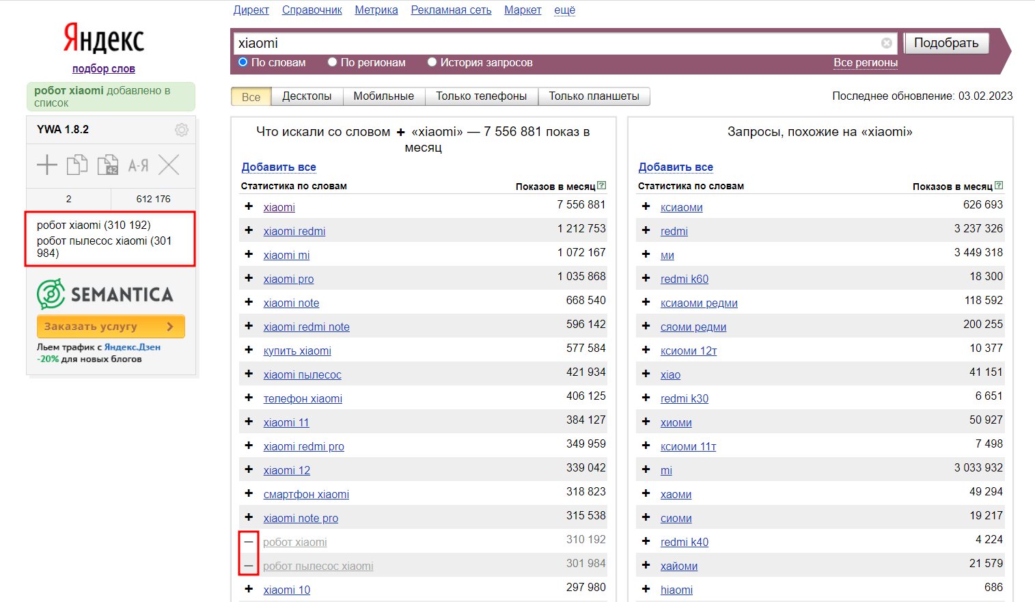
Task: Open the подбор слов link under the logo
Action: point(104,68)
